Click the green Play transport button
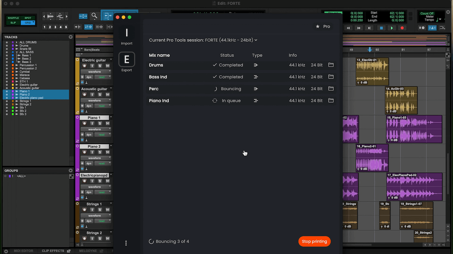 click(392, 28)
